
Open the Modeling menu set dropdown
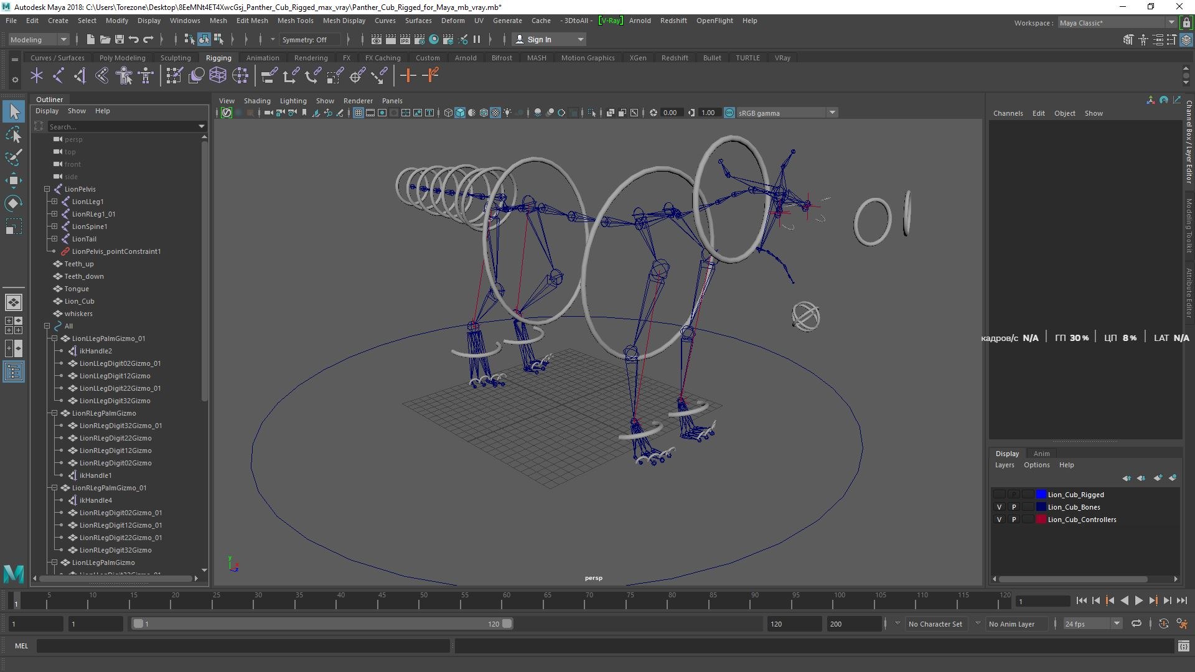39,39
